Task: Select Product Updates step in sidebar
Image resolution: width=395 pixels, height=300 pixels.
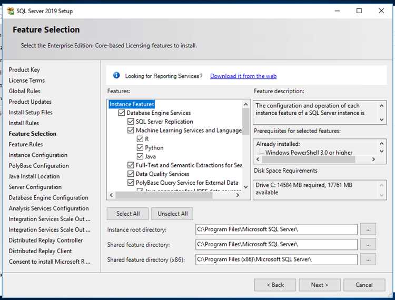Action: [30, 102]
